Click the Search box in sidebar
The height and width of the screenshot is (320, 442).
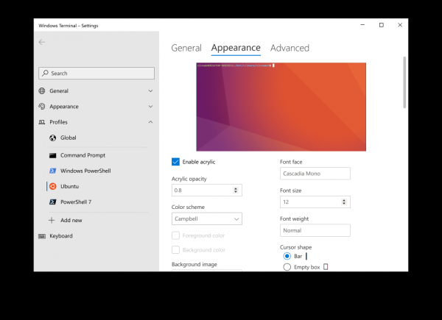(x=97, y=73)
